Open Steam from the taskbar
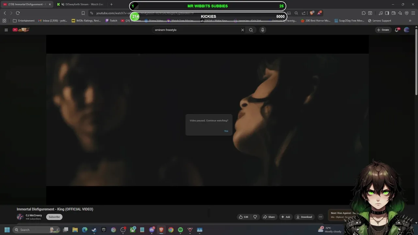Screen dimensions: 418x235 [x=94, y=230]
